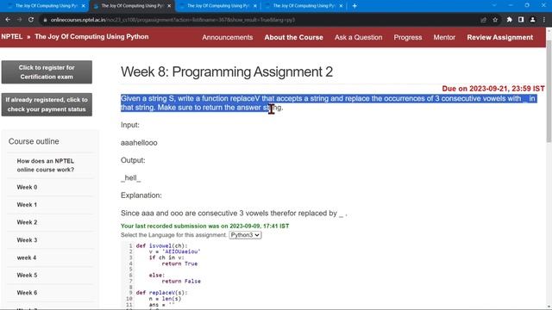Open the Chrome three-dot menu
552x310 pixels.
(544, 20)
